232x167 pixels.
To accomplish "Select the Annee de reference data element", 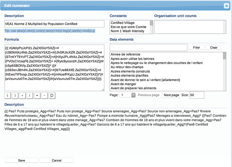I will (125, 54).
